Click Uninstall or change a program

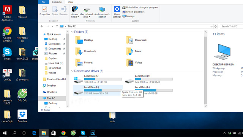point(140,7)
